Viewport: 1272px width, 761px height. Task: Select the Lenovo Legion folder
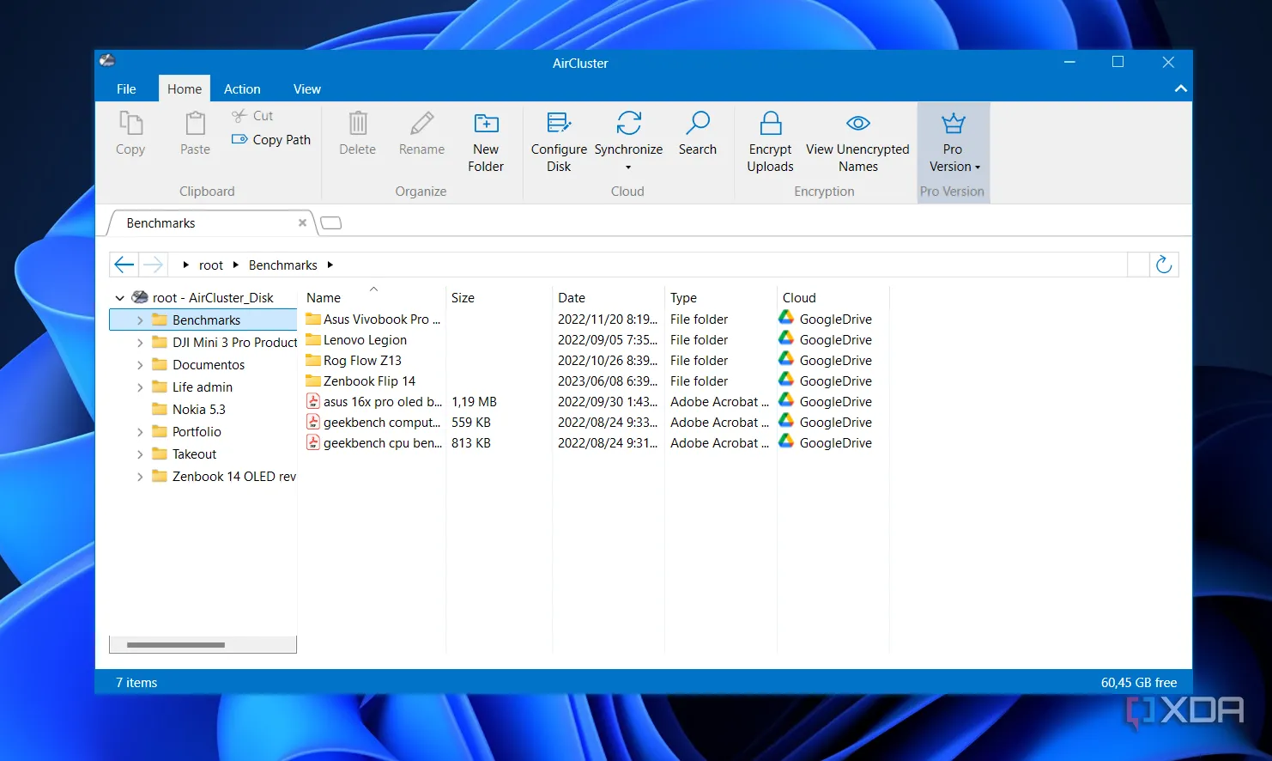(x=356, y=340)
